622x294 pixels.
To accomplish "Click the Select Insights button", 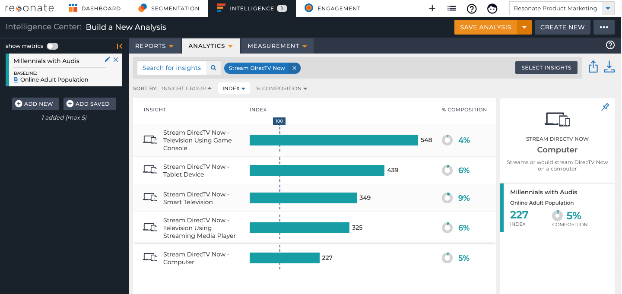I will 546,68.
